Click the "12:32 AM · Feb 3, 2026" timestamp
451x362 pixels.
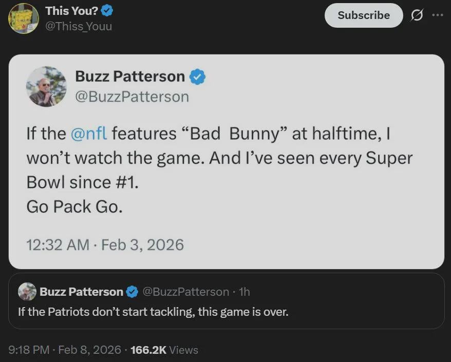(x=105, y=244)
